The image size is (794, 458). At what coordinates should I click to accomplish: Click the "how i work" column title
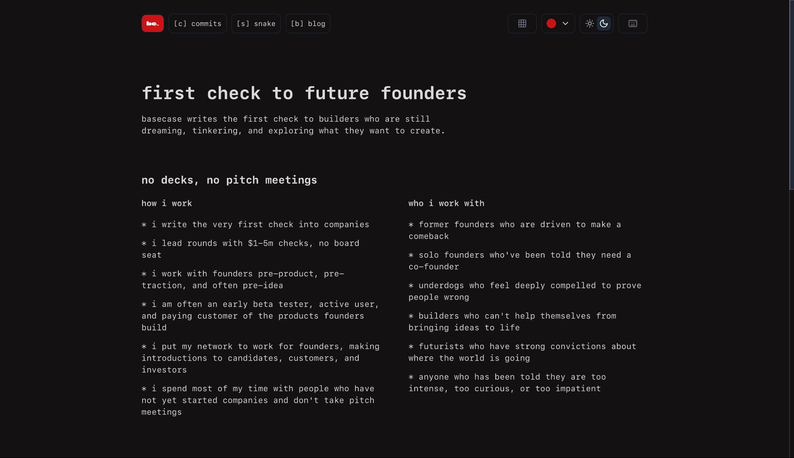[x=167, y=204]
